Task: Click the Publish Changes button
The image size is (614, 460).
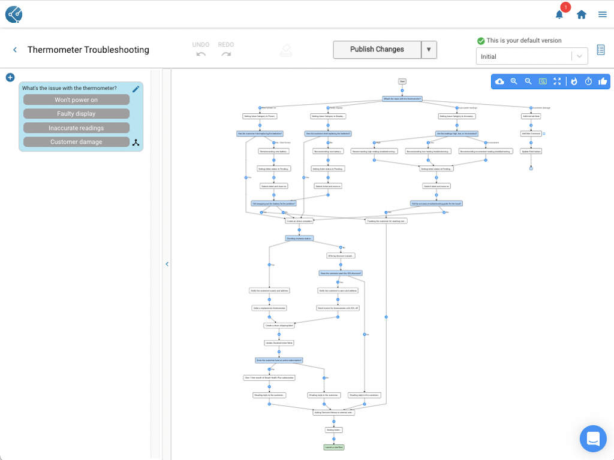Action: click(x=377, y=50)
